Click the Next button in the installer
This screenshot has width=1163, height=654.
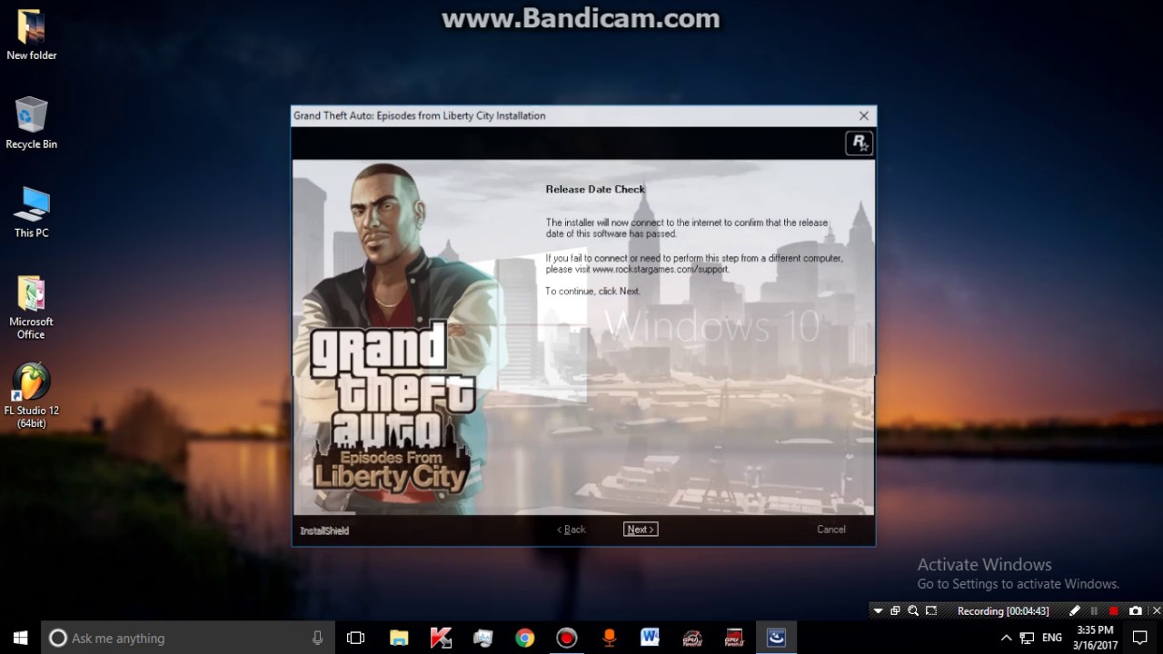coord(641,530)
